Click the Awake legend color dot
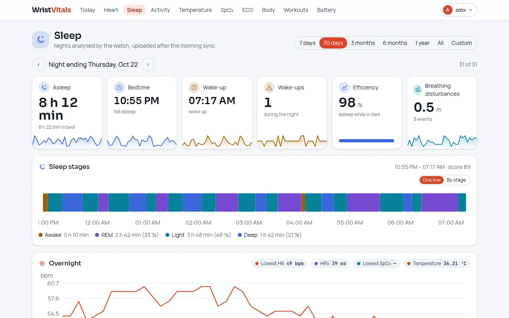 click(x=41, y=235)
